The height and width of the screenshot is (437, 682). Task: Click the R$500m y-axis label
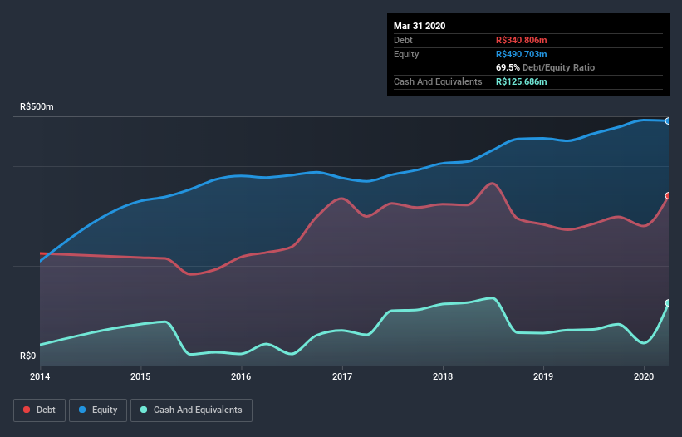point(37,106)
